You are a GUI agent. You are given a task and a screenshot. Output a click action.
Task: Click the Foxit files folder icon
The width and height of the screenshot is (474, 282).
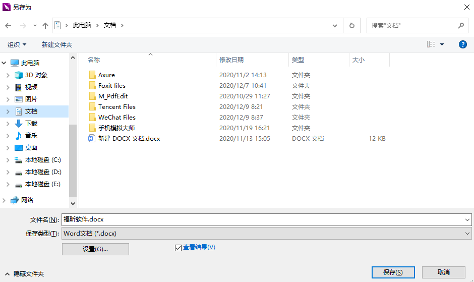pos(92,85)
